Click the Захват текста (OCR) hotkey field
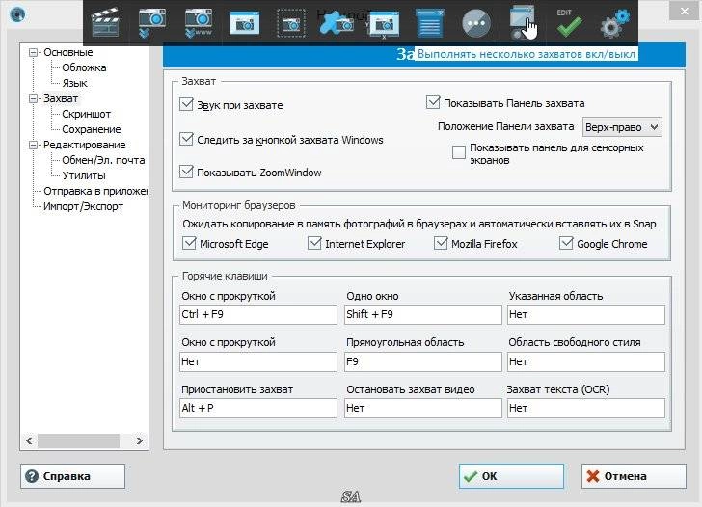The image size is (702, 507). [x=586, y=408]
